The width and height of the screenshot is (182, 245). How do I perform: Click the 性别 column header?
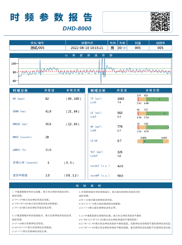pos(113,43)
